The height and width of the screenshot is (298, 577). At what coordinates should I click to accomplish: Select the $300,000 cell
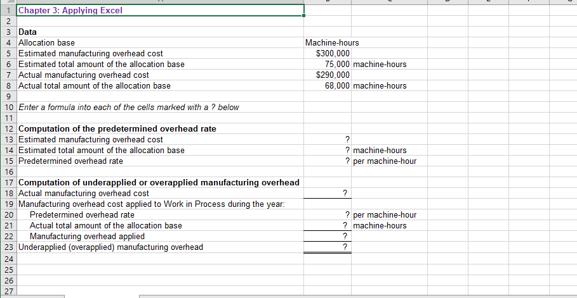[x=328, y=54]
